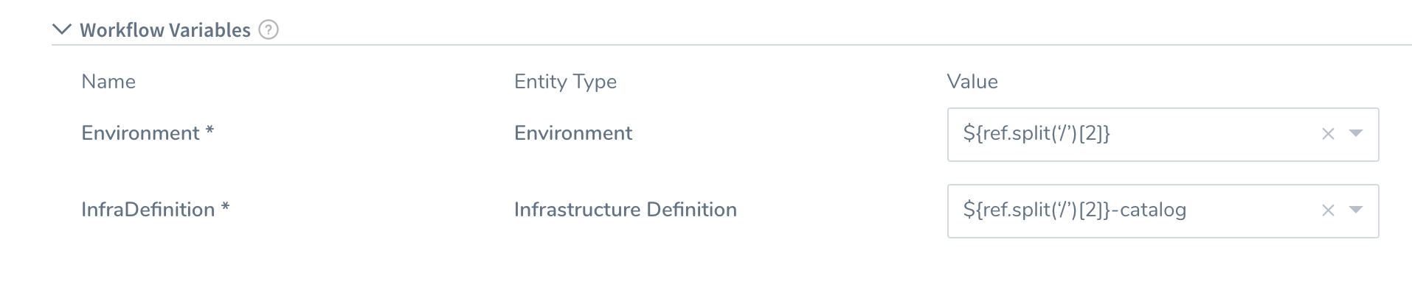Select the Name column header
1412x284 pixels.
click(x=108, y=82)
